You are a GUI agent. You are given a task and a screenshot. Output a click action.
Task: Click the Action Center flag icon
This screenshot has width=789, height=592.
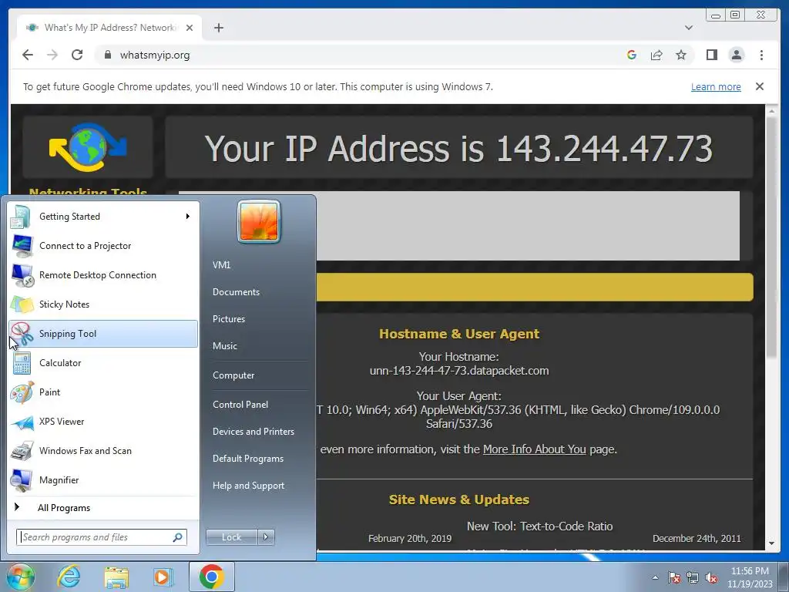pyautogui.click(x=674, y=578)
